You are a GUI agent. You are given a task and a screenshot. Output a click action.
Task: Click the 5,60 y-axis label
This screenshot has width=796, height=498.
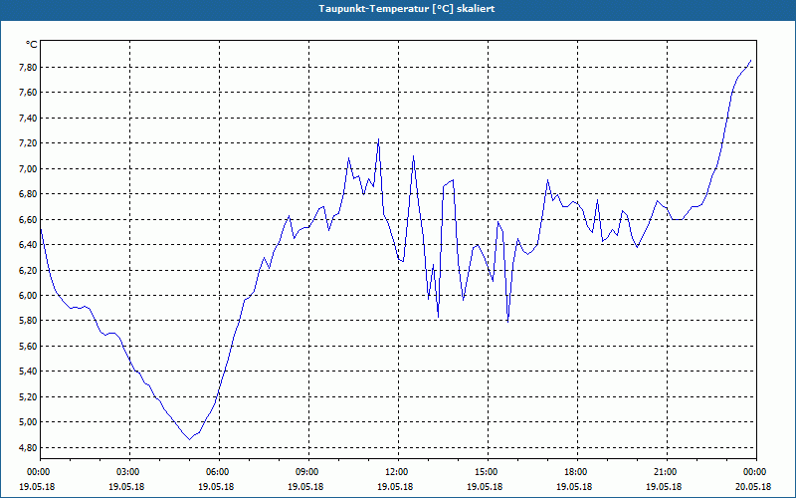28,346
